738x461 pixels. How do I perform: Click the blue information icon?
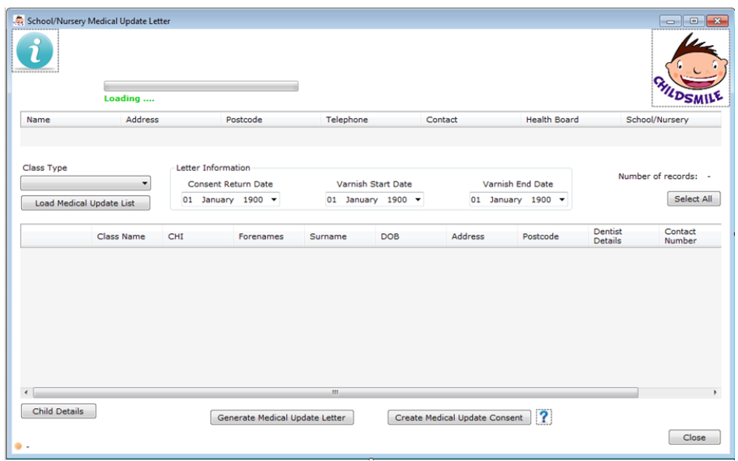35,51
